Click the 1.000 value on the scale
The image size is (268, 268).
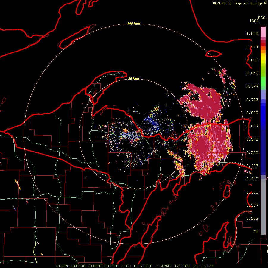[x=252, y=33]
